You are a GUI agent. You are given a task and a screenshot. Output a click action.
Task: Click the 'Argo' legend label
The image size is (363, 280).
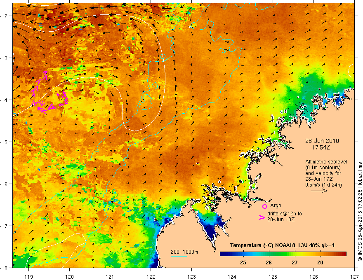pos(276,205)
